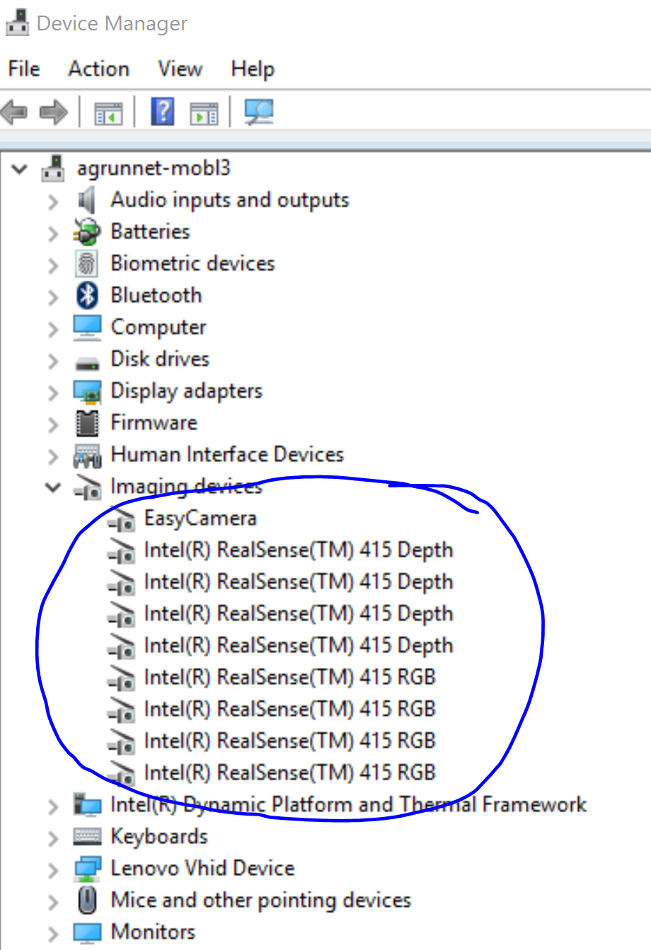The width and height of the screenshot is (651, 950).
Task: Collapse the agrunnet-mobl3 root node
Action: click(19, 169)
